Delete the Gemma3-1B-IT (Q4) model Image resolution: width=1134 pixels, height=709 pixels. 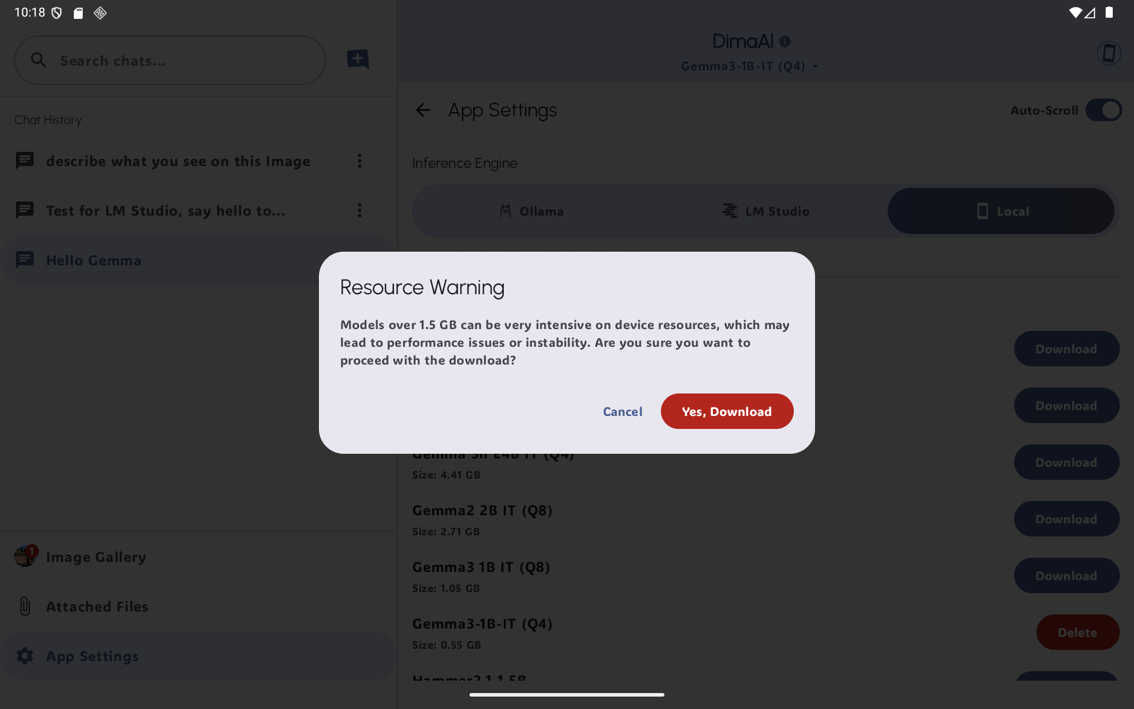click(x=1077, y=632)
